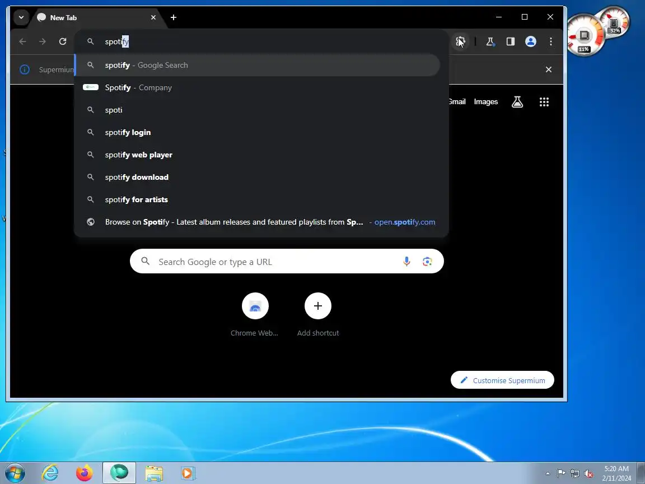
Task: Open the Images link
Action: 486,101
